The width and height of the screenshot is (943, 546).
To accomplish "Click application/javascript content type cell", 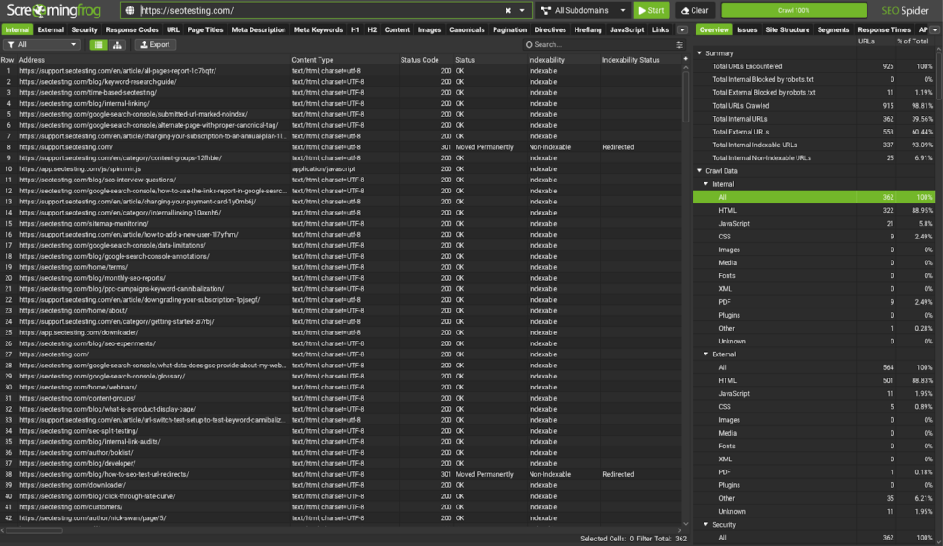I will coord(323,169).
